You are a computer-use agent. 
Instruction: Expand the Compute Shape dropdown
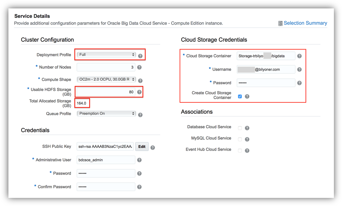[106, 80]
